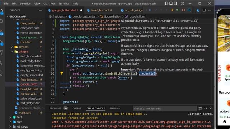Viewport: 230px width, 129px height.
Task: Maximize the bottom panel with the caret
Action: pyautogui.click(x=206, y=108)
